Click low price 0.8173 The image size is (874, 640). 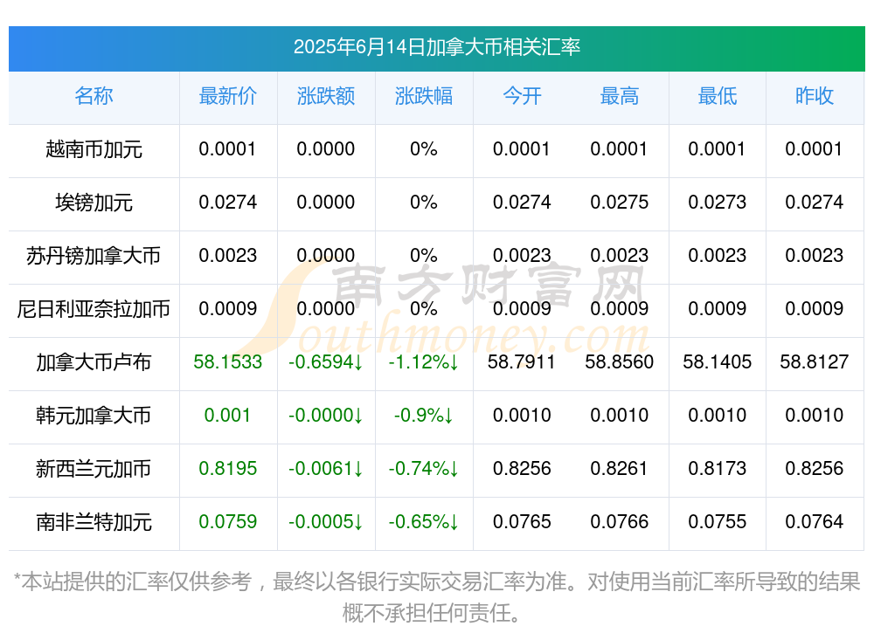click(x=718, y=469)
